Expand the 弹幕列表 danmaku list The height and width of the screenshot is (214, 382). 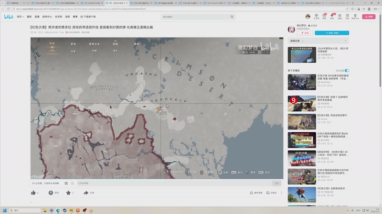pos(318,41)
